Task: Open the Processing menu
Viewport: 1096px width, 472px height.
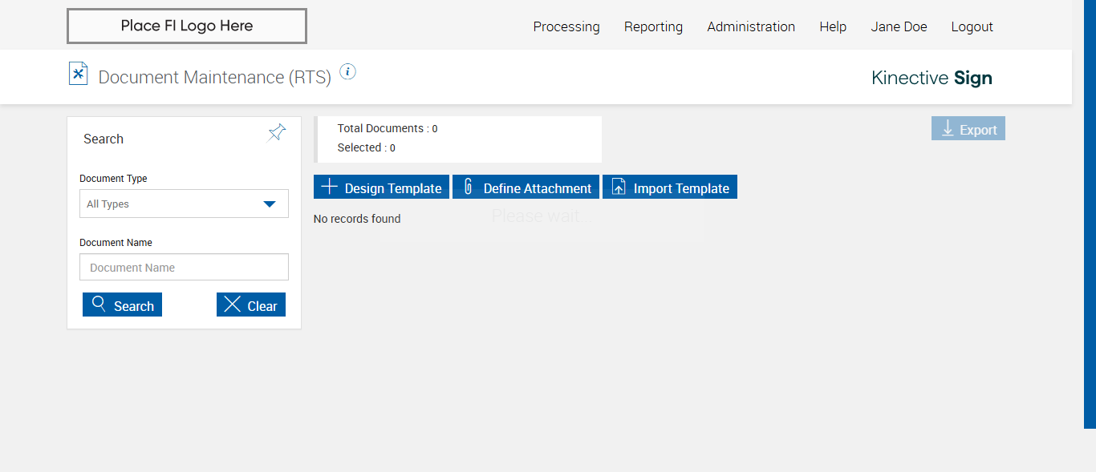Action: pos(566,26)
